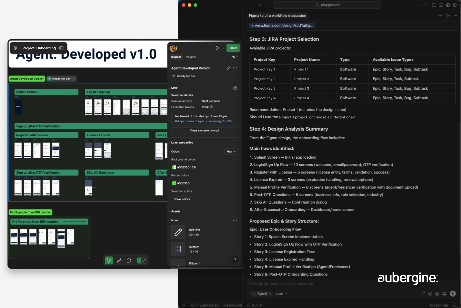Click the playground search bar
This screenshot has width=461, height=308.
tap(327, 5)
